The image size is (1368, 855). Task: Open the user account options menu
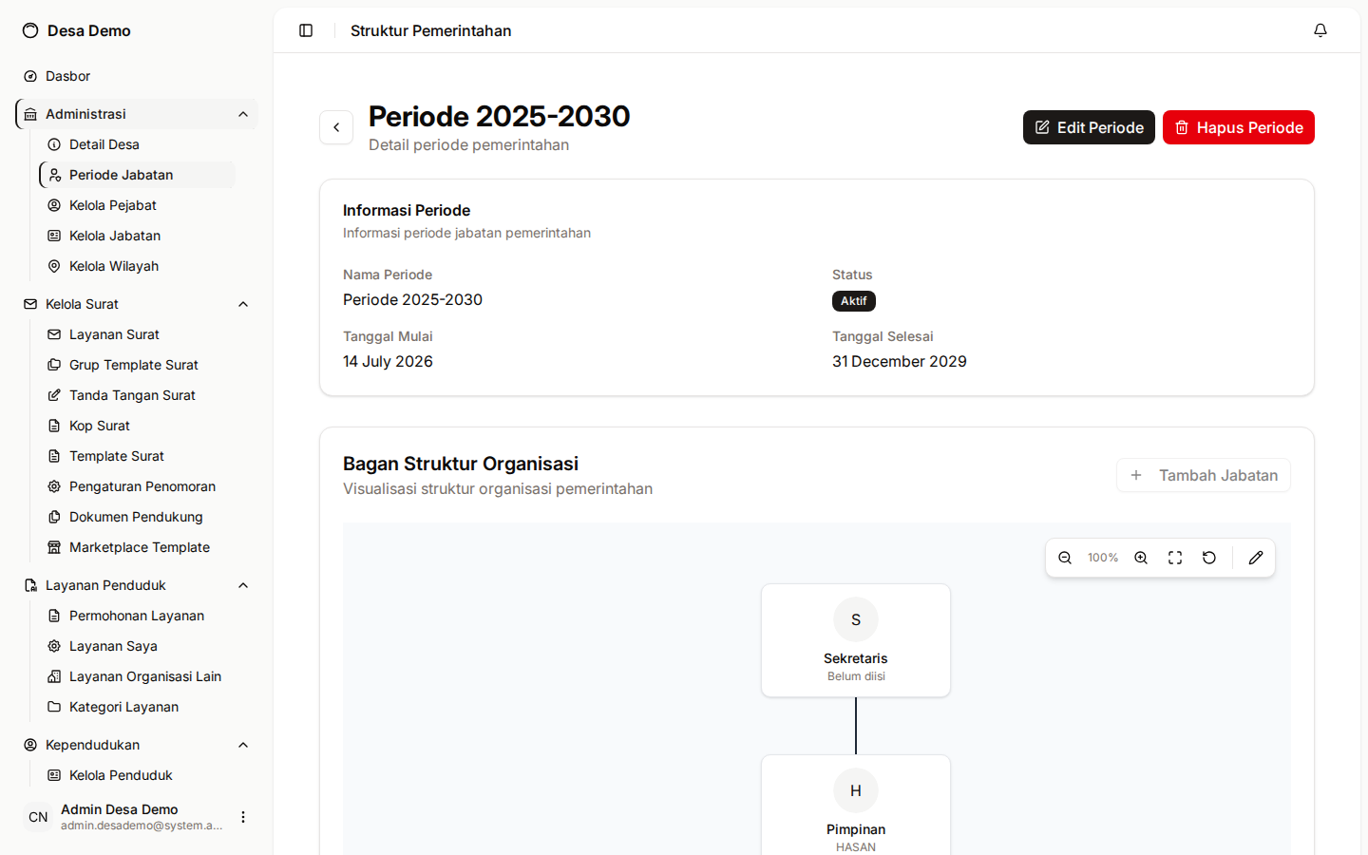tap(243, 817)
